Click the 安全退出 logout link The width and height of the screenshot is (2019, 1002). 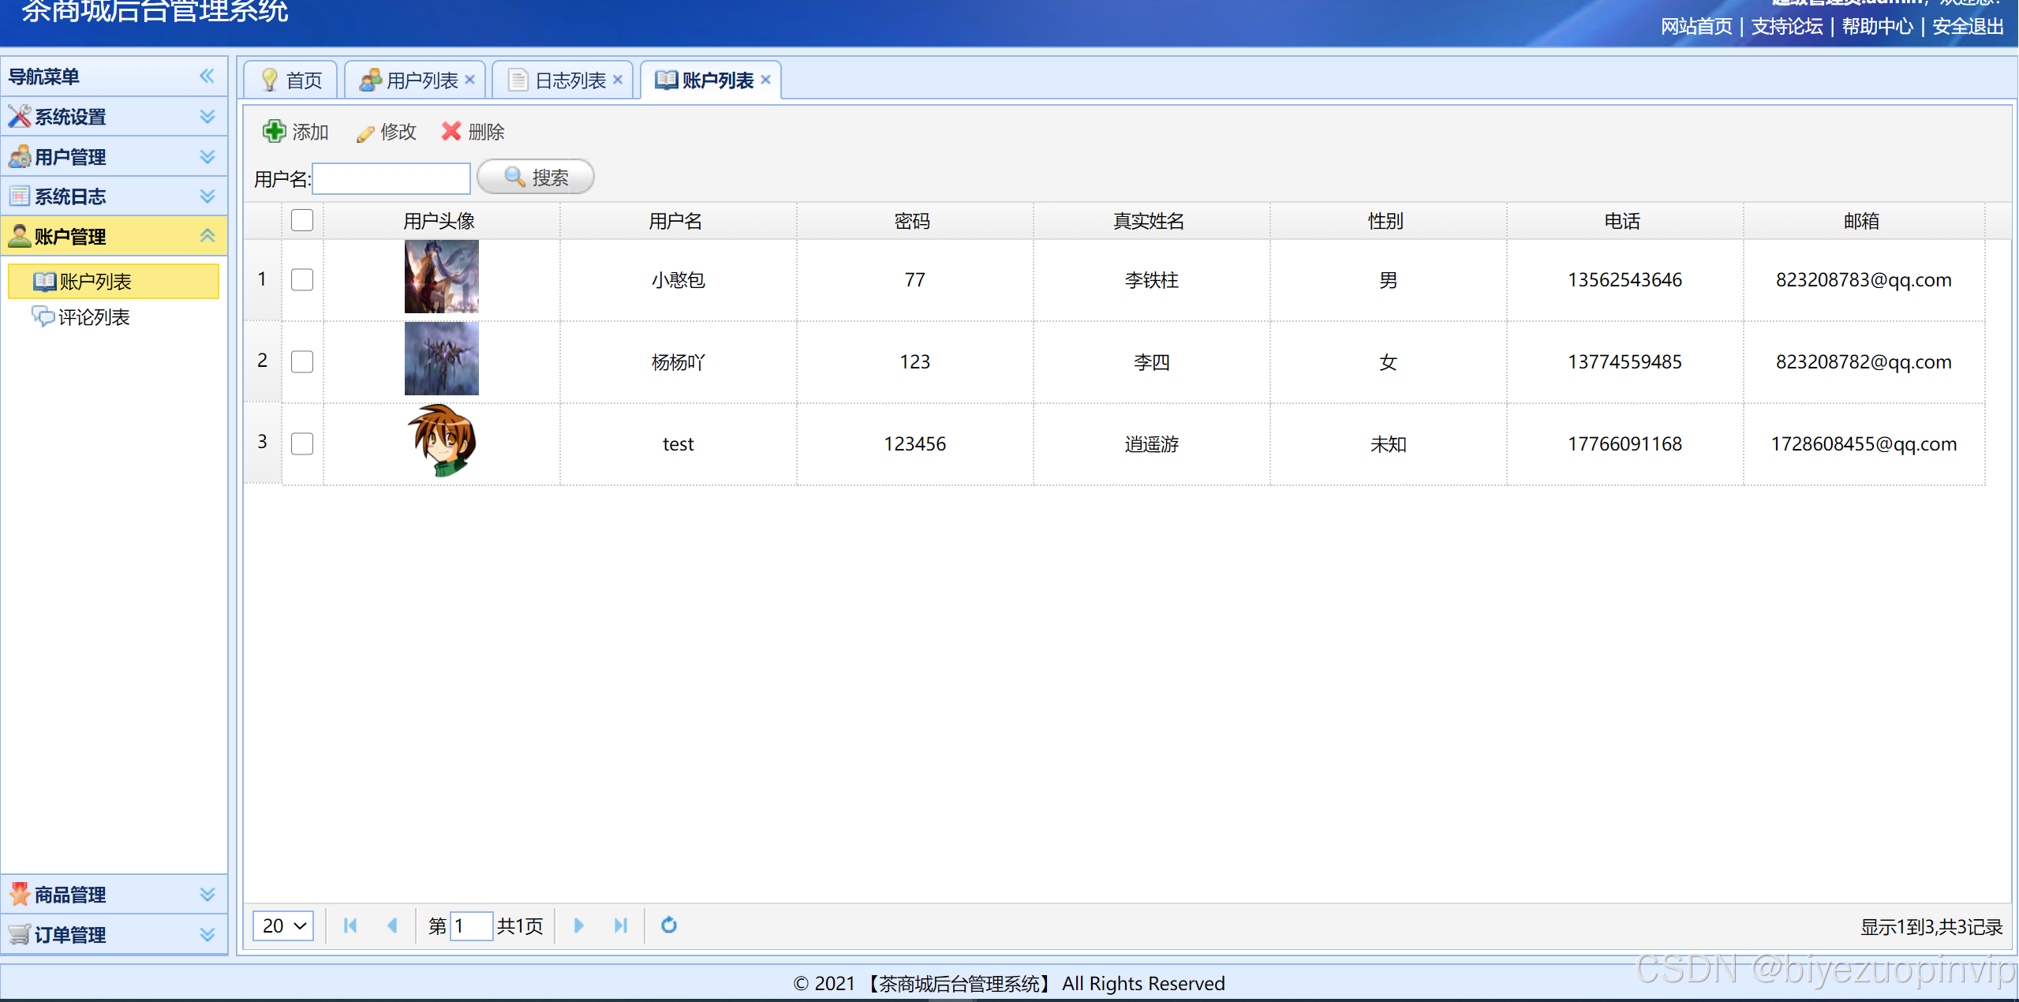1968,26
